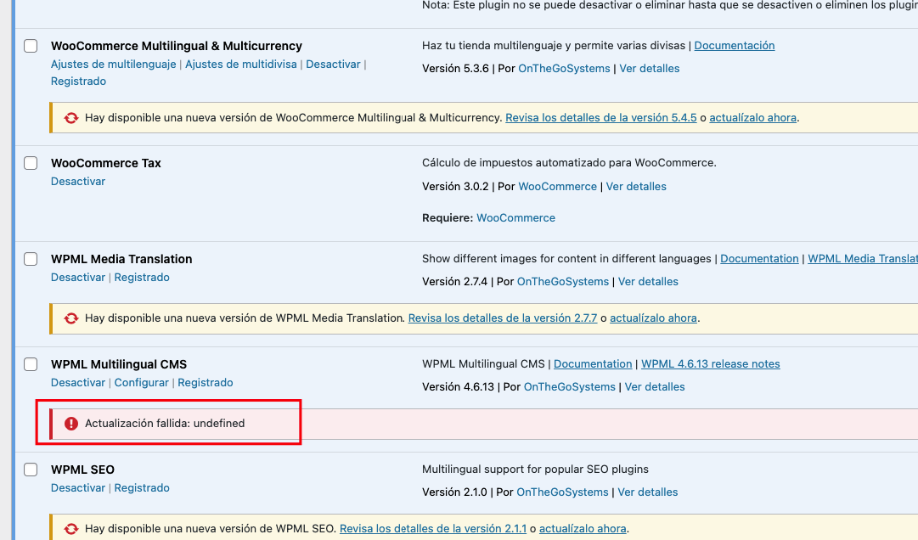Click actualízalo ahora for WooCommerce Multilingual
The height and width of the screenshot is (540, 918).
pyautogui.click(x=753, y=118)
